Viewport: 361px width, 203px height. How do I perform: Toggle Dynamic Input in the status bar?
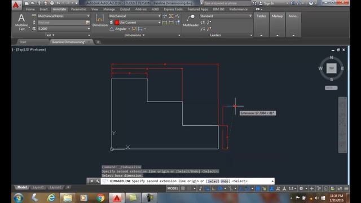[x=208, y=188]
